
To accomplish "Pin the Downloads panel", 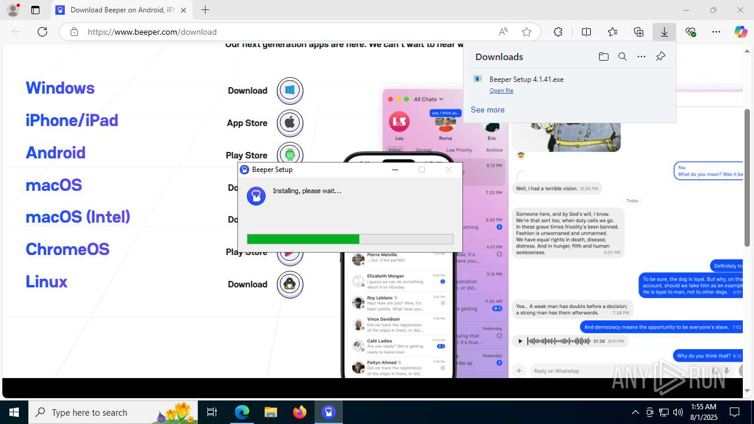I will pyautogui.click(x=660, y=57).
